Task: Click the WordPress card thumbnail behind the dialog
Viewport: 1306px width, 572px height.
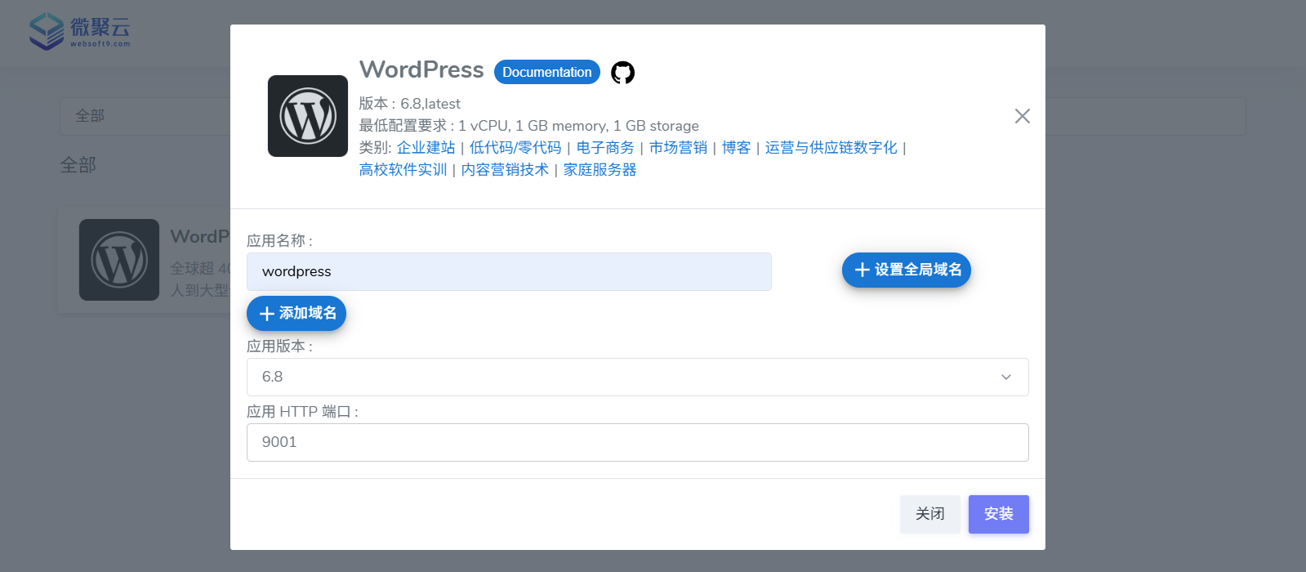Action: (119, 260)
